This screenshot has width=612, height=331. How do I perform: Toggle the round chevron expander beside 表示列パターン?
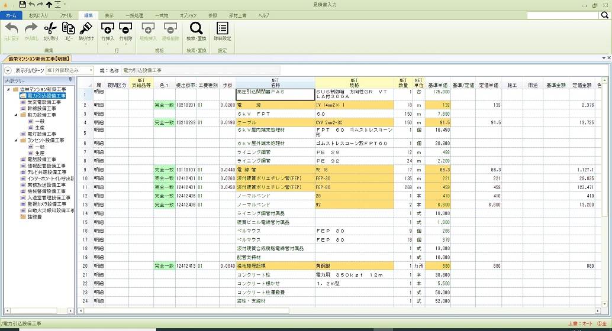click(x=8, y=70)
